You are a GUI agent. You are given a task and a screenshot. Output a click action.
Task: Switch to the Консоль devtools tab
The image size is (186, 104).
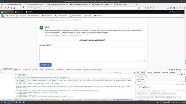(x=17, y=70)
